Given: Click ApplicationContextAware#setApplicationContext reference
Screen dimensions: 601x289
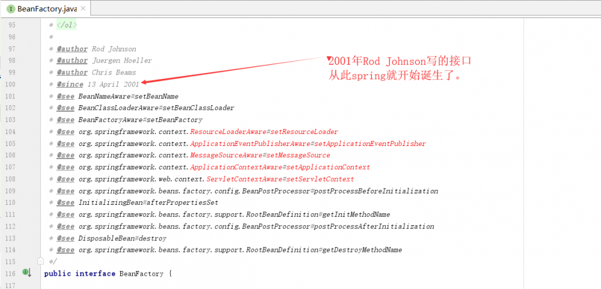Looking at the screenshot, I should coord(280,167).
